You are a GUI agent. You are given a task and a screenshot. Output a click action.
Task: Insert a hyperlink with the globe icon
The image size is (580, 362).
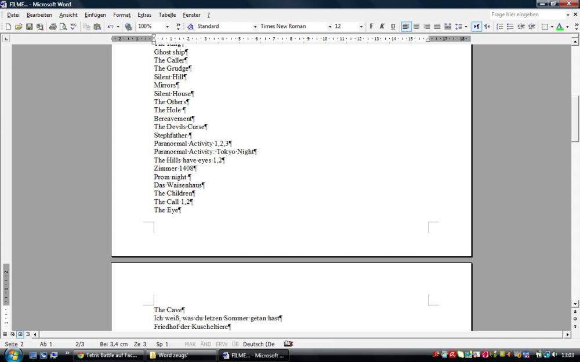[x=128, y=27]
